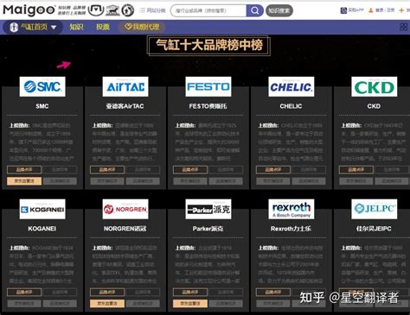Click the Maigoo site logo
Image resolution: width=410 pixels, height=315 pixels.
tap(29, 10)
